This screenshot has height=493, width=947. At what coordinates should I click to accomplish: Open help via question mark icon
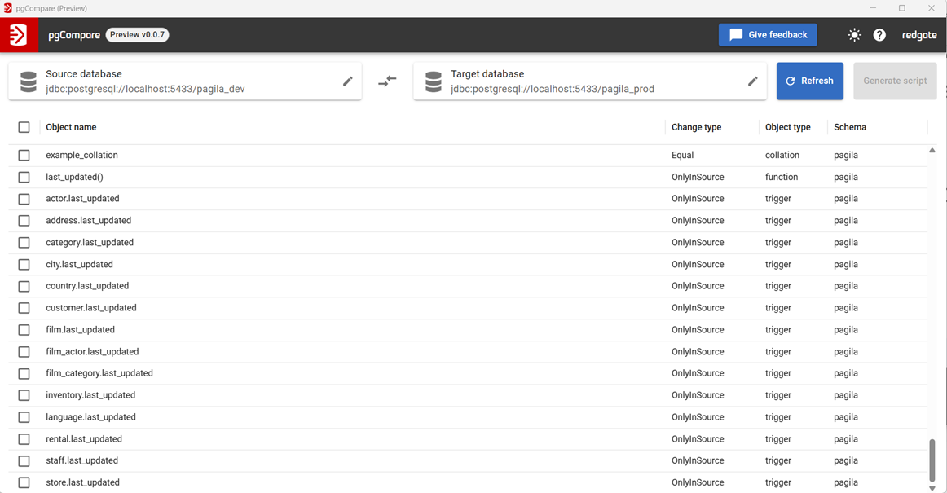click(879, 35)
